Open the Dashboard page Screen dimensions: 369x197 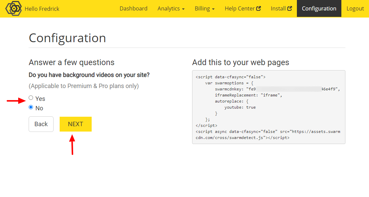click(x=133, y=8)
